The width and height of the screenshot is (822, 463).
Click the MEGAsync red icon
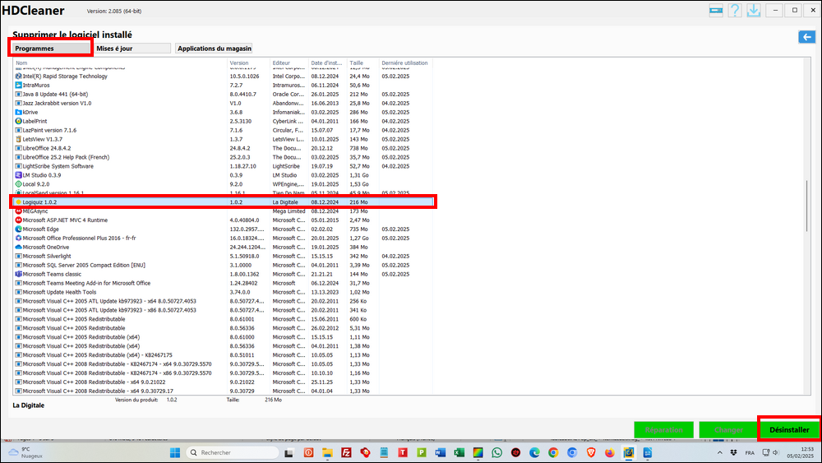[18, 211]
